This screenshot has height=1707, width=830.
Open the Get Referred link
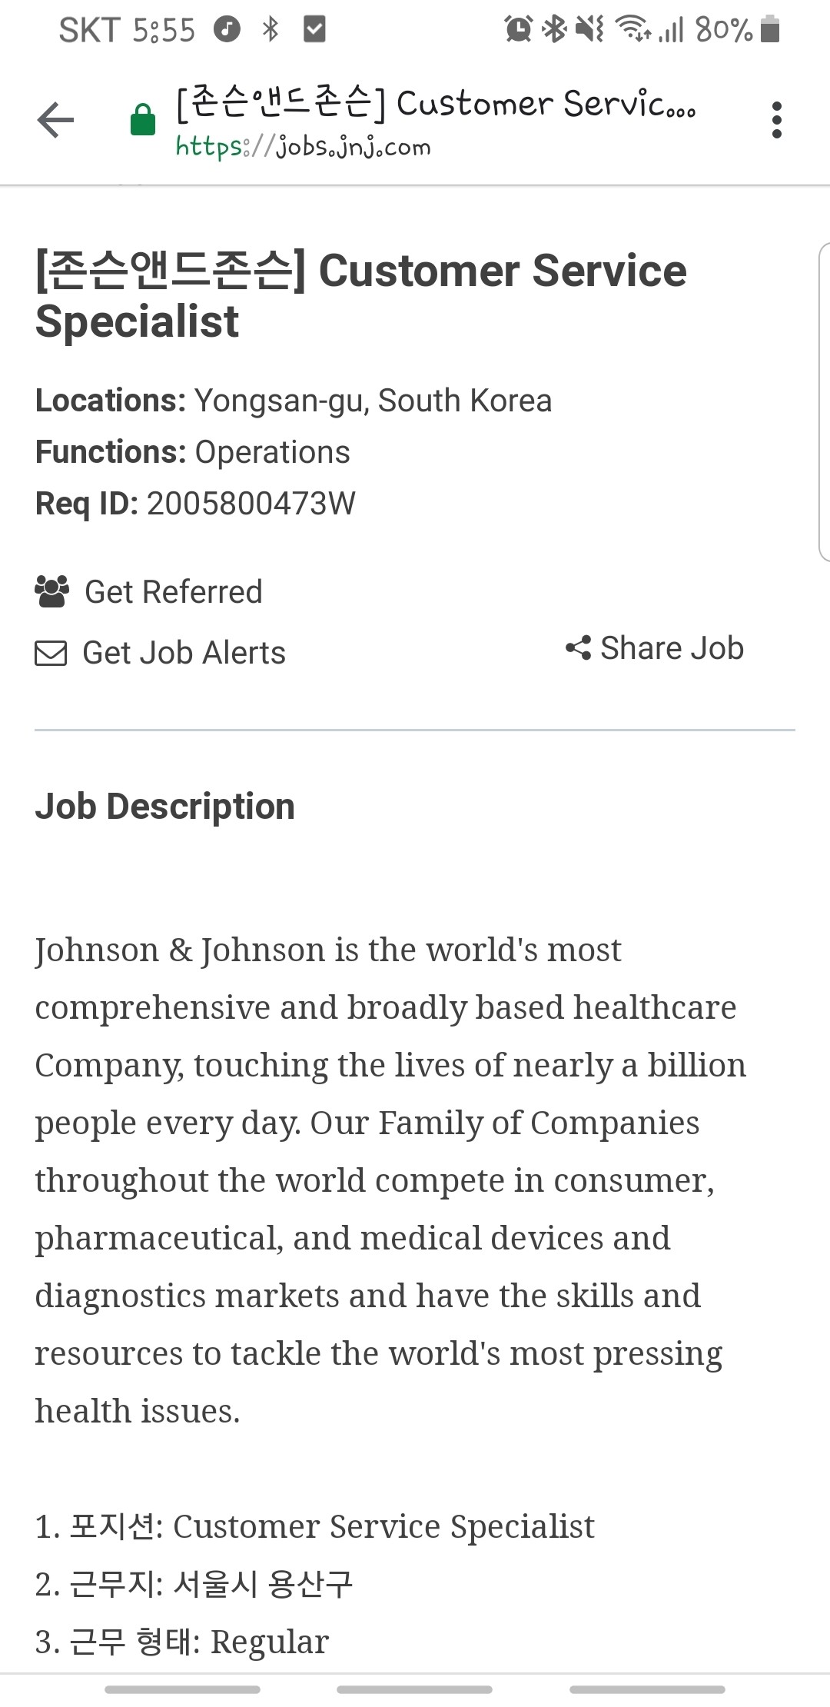173,592
